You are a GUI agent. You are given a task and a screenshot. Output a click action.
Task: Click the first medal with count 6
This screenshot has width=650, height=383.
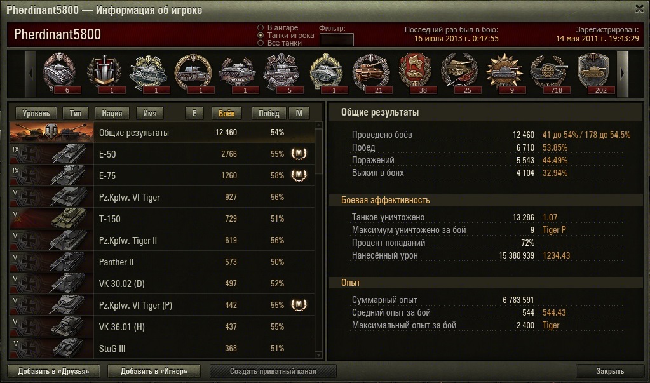pyautogui.click(x=60, y=74)
